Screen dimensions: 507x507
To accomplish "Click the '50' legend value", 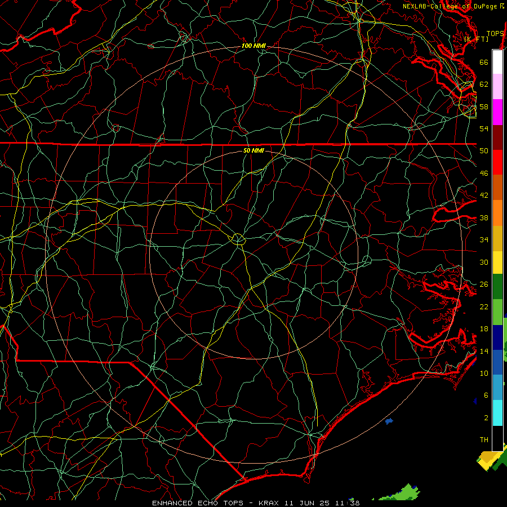I will (x=484, y=150).
